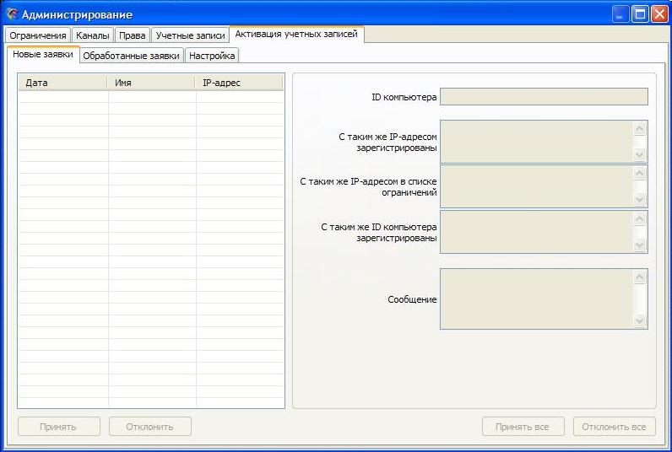Open the Каналы tab

[x=92, y=35]
